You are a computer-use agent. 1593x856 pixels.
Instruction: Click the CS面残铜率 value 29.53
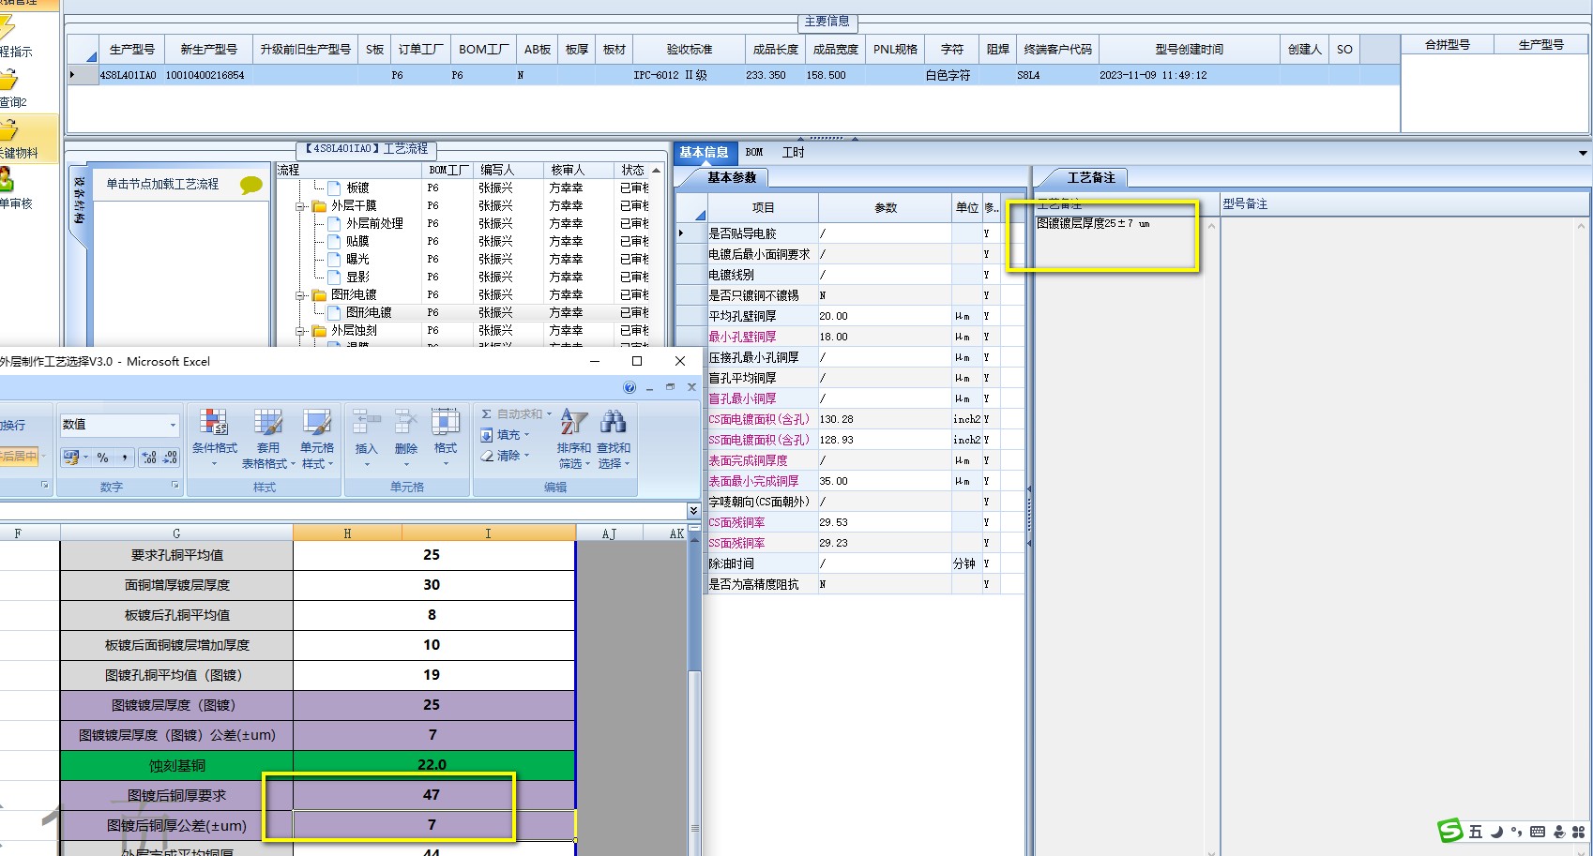point(833,522)
